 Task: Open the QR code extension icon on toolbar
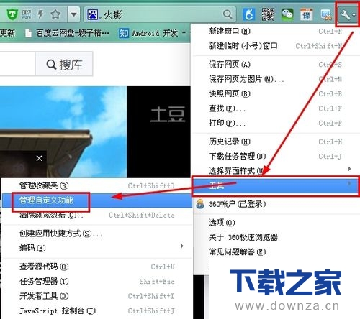(268, 14)
